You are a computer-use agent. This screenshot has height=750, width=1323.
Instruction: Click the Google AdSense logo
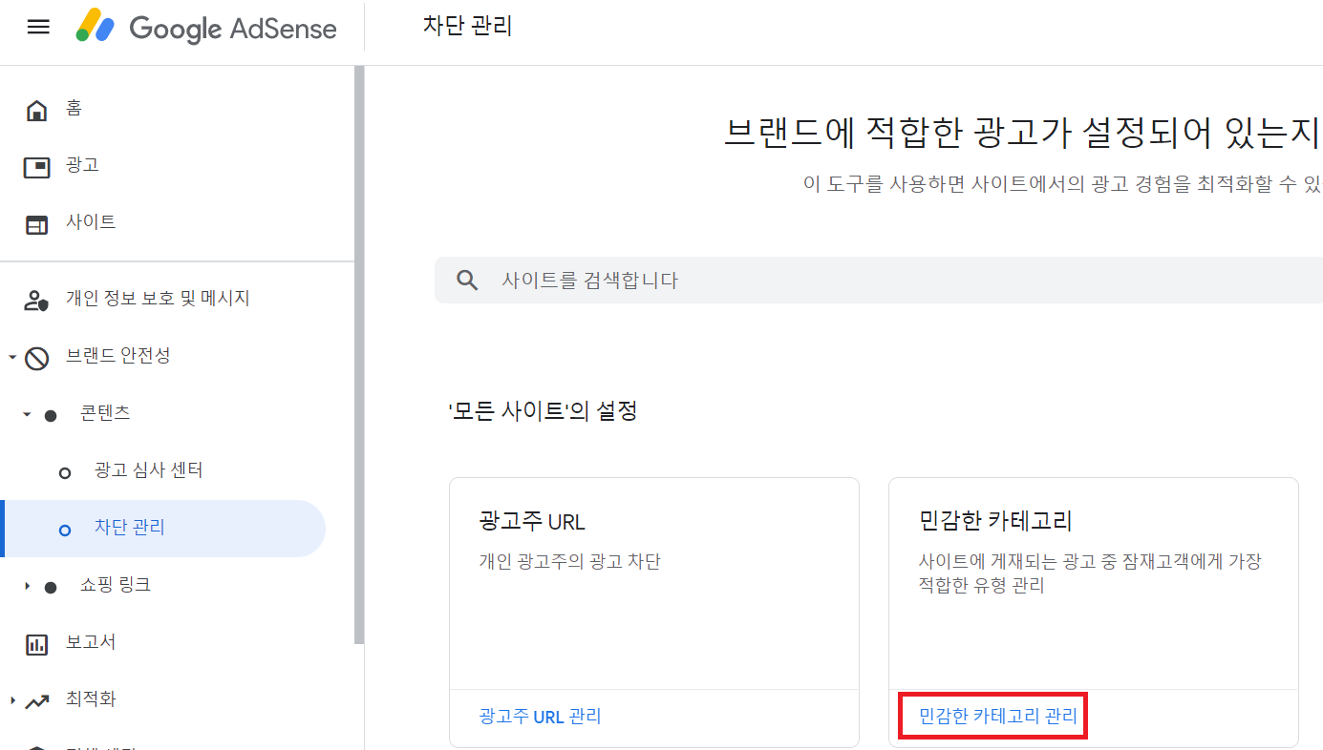coord(206,28)
